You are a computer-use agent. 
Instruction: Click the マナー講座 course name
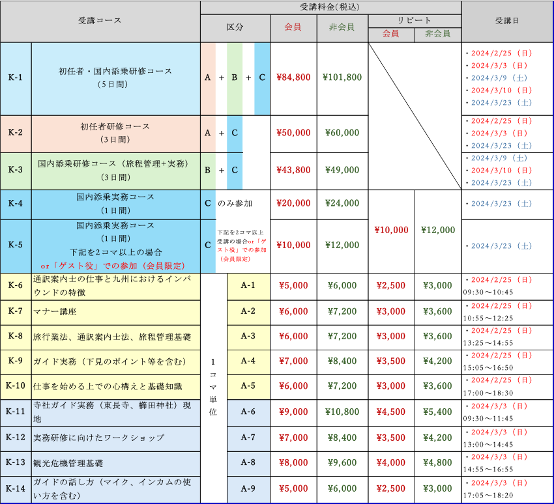[55, 312]
